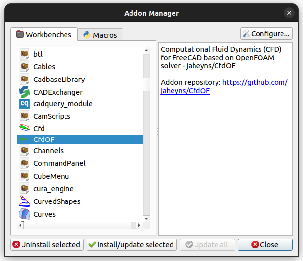Image resolution: width=303 pixels, height=261 pixels.
Task: Click the list scroll up arrow
Action: tap(146, 51)
